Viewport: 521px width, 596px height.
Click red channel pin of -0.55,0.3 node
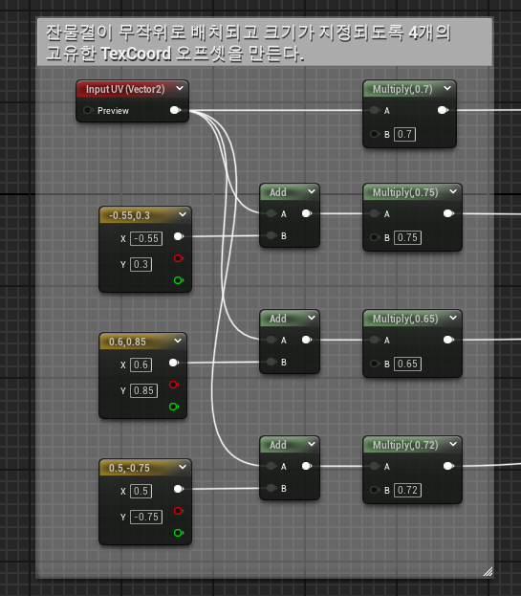click(179, 258)
